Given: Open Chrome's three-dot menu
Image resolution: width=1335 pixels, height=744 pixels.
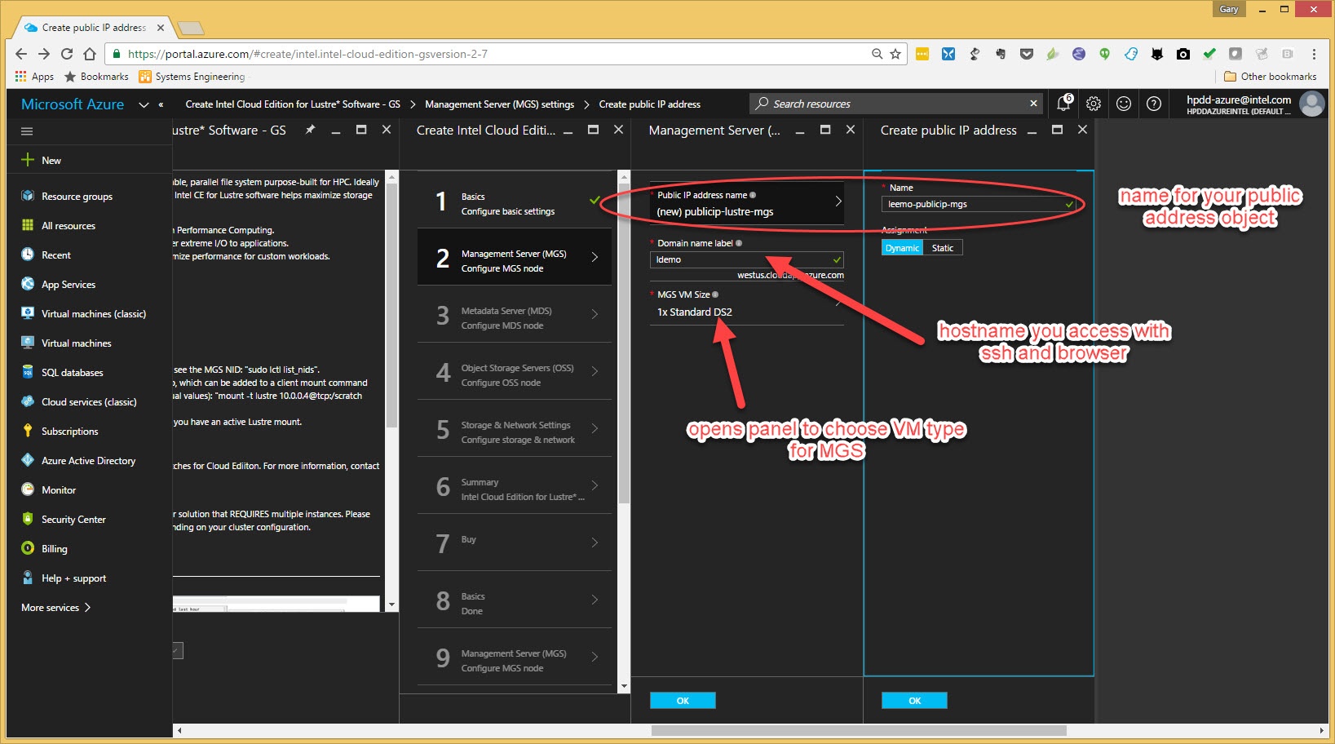Looking at the screenshot, I should pos(1314,54).
